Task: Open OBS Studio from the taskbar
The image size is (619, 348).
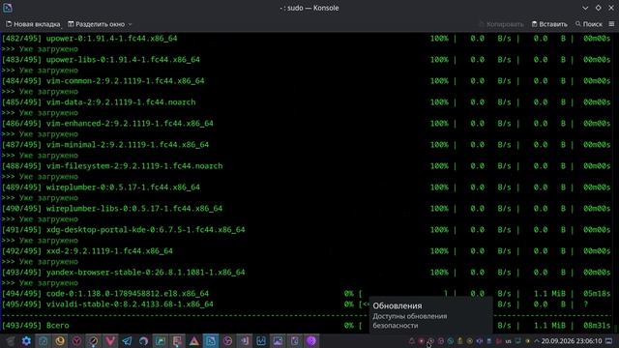Action: (227, 341)
